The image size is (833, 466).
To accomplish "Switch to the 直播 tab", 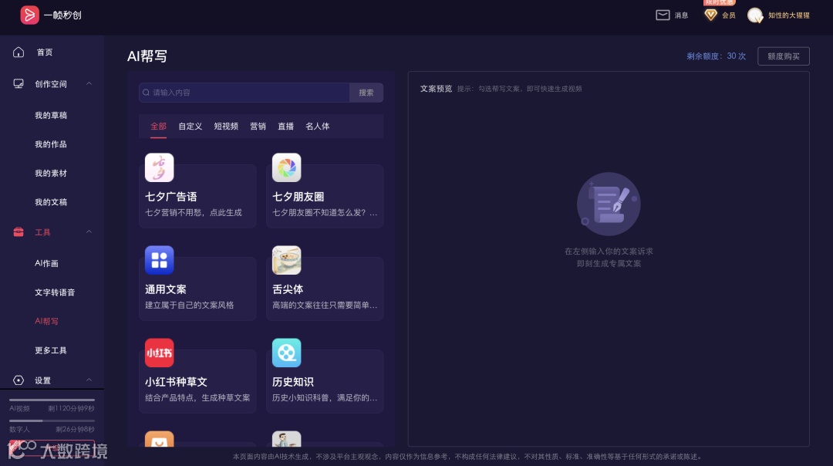I will point(285,127).
